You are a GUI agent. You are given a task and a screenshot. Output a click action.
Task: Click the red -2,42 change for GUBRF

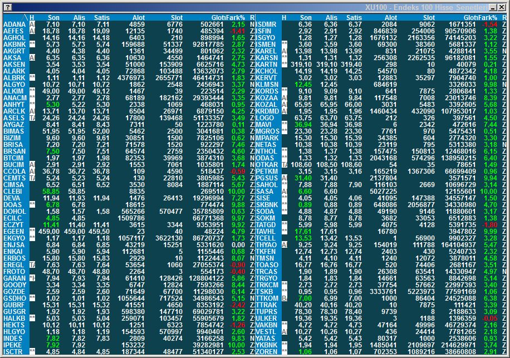click(x=237, y=305)
